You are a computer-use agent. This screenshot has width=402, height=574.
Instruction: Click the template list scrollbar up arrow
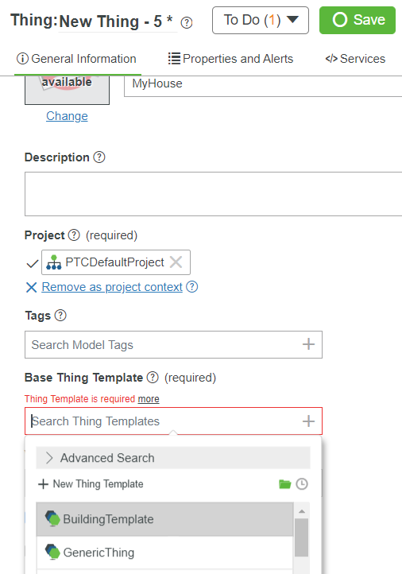(302, 511)
